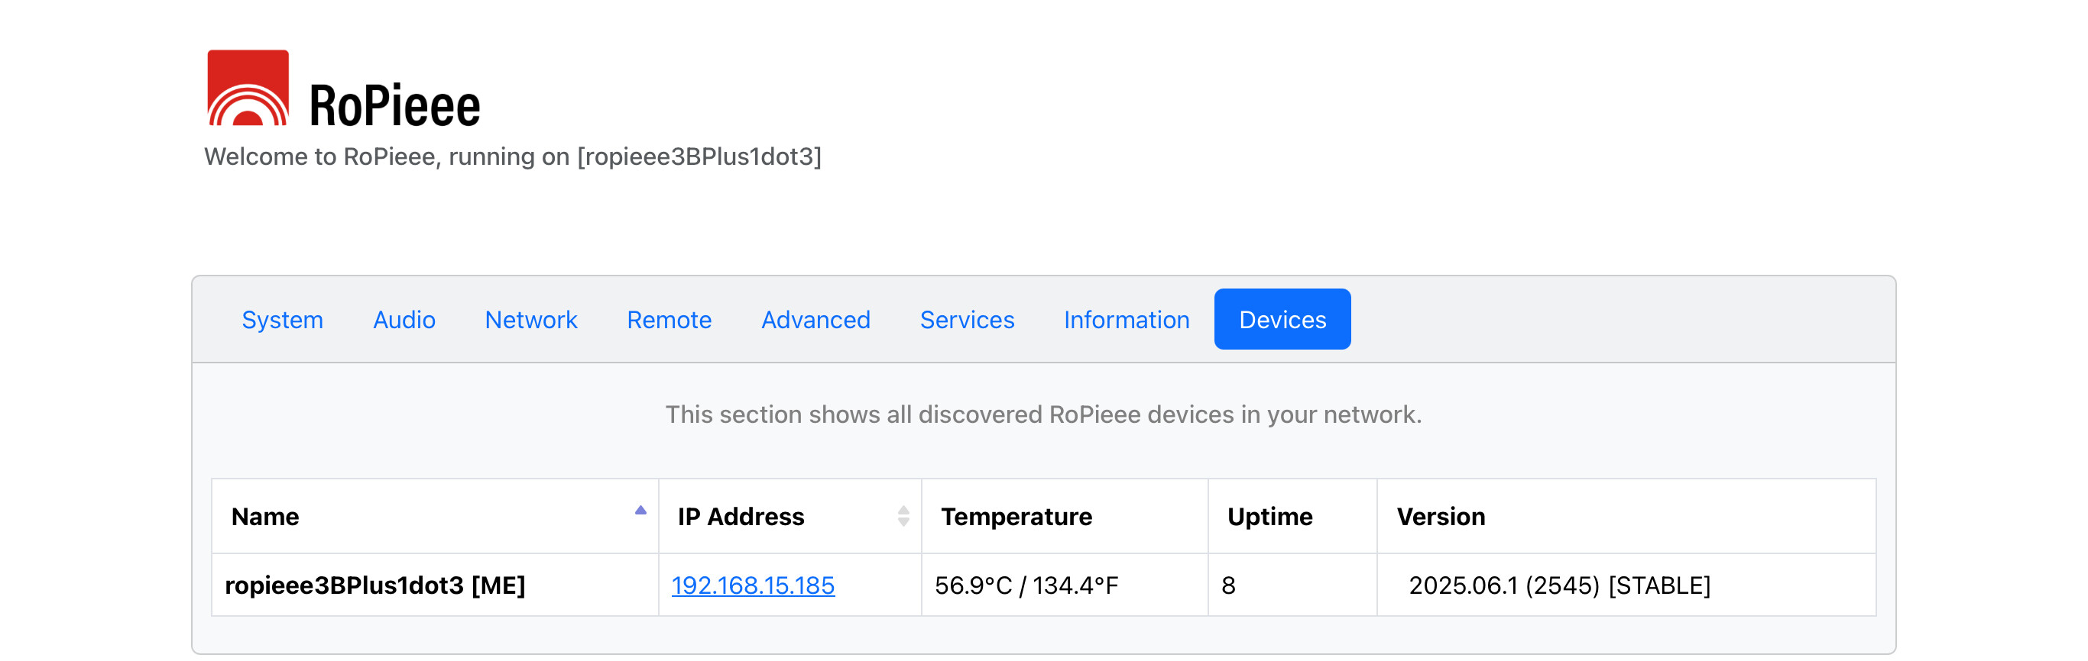This screenshot has width=2088, height=661.
Task: Select the active Devices tab
Action: (1282, 320)
